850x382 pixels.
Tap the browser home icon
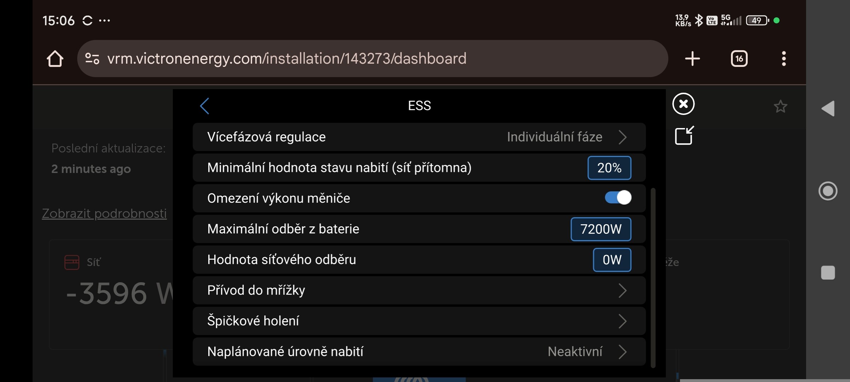55,59
